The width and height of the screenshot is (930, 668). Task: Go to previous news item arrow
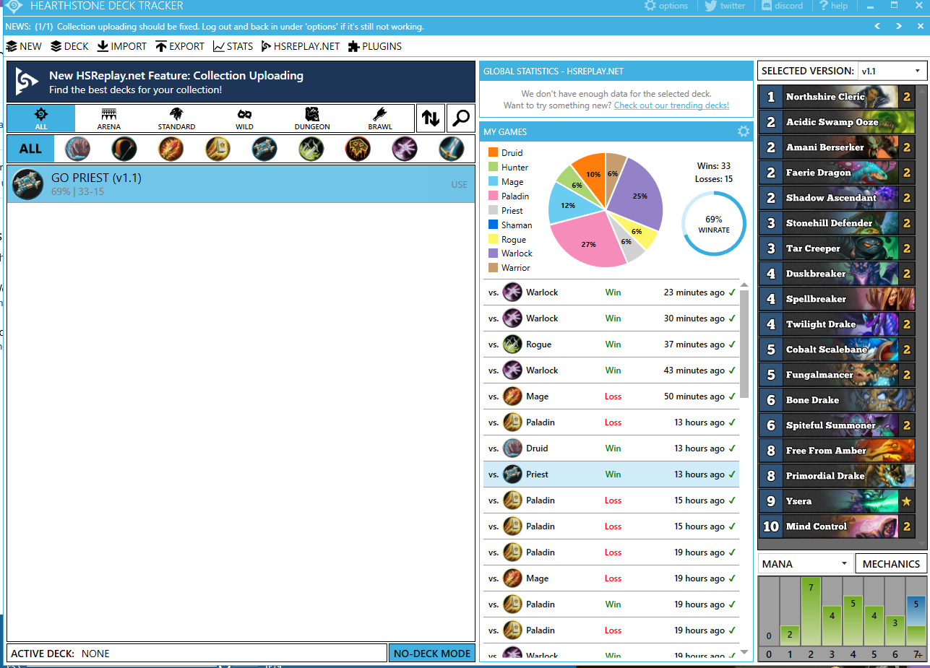[x=877, y=26]
